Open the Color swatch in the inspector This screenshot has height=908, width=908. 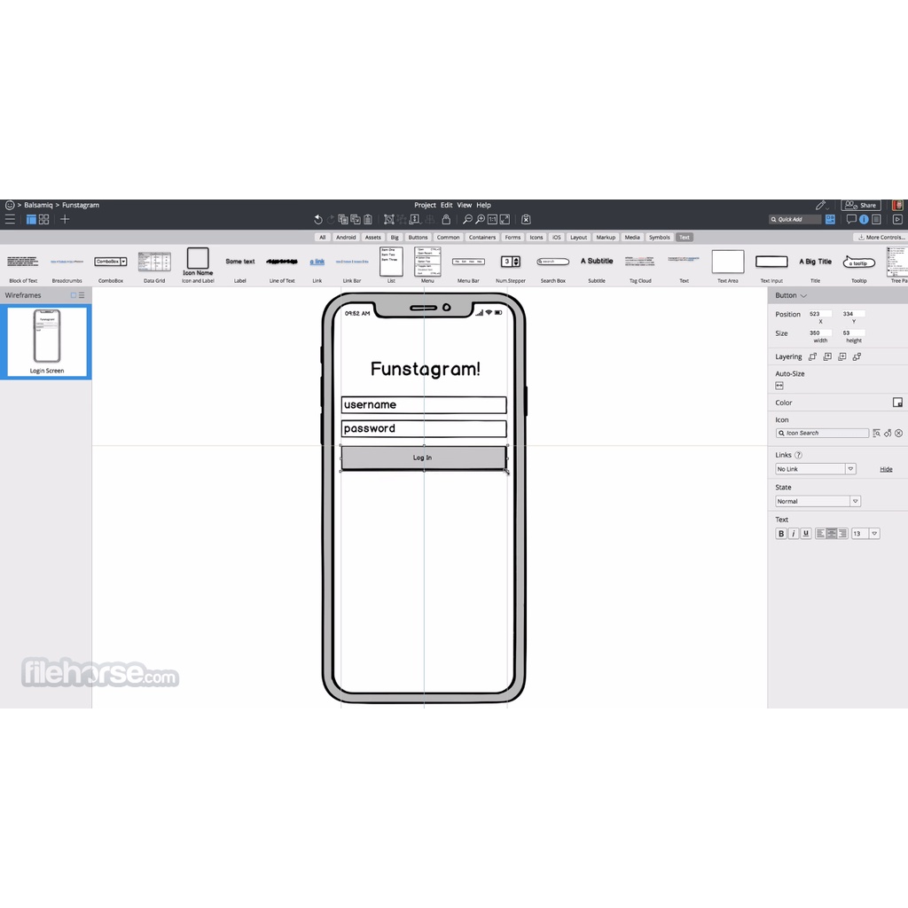point(898,403)
